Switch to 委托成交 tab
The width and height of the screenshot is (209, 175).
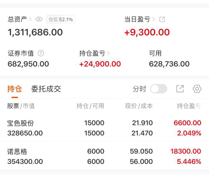point(46,89)
